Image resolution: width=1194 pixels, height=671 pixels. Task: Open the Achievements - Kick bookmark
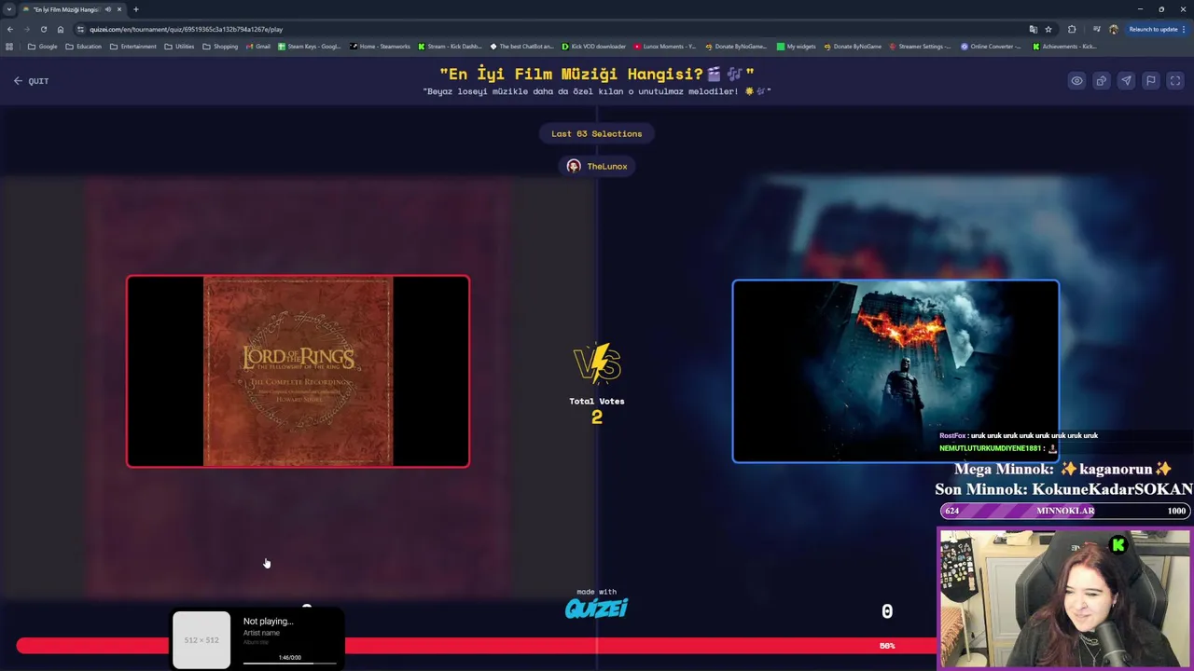pyautogui.click(x=1064, y=47)
